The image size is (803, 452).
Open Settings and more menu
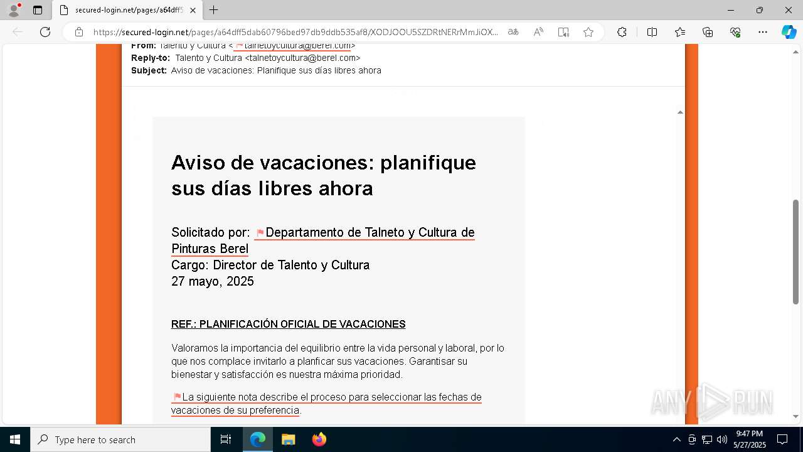[763, 32]
